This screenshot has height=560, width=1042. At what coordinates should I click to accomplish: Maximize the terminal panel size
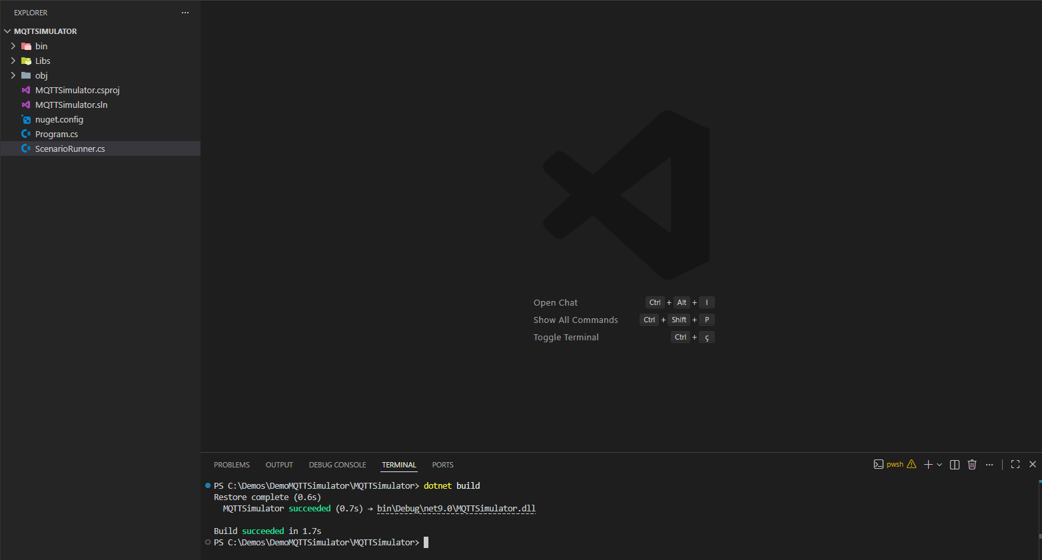click(1015, 465)
